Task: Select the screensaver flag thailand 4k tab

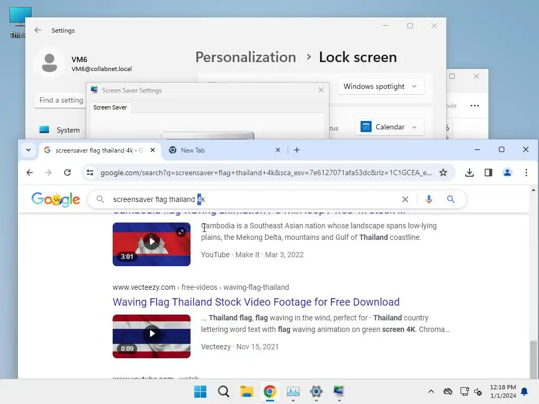Action: click(99, 150)
